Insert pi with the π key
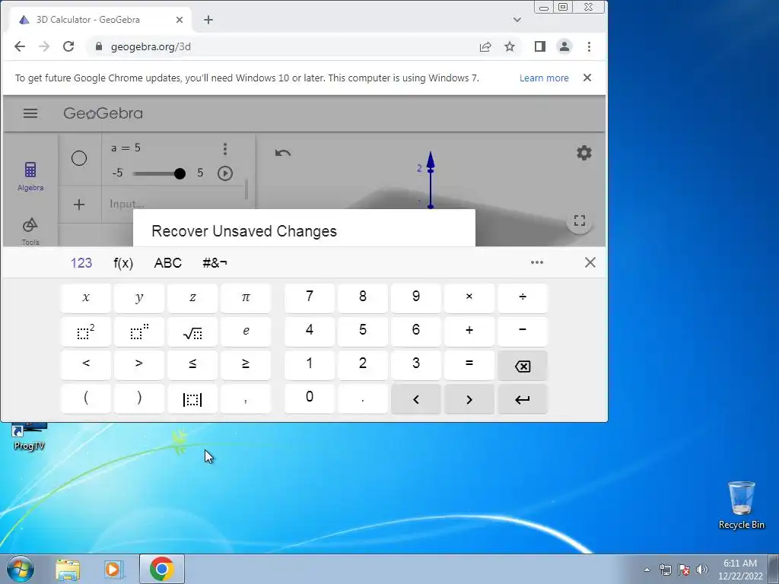The width and height of the screenshot is (779, 584). tap(246, 298)
